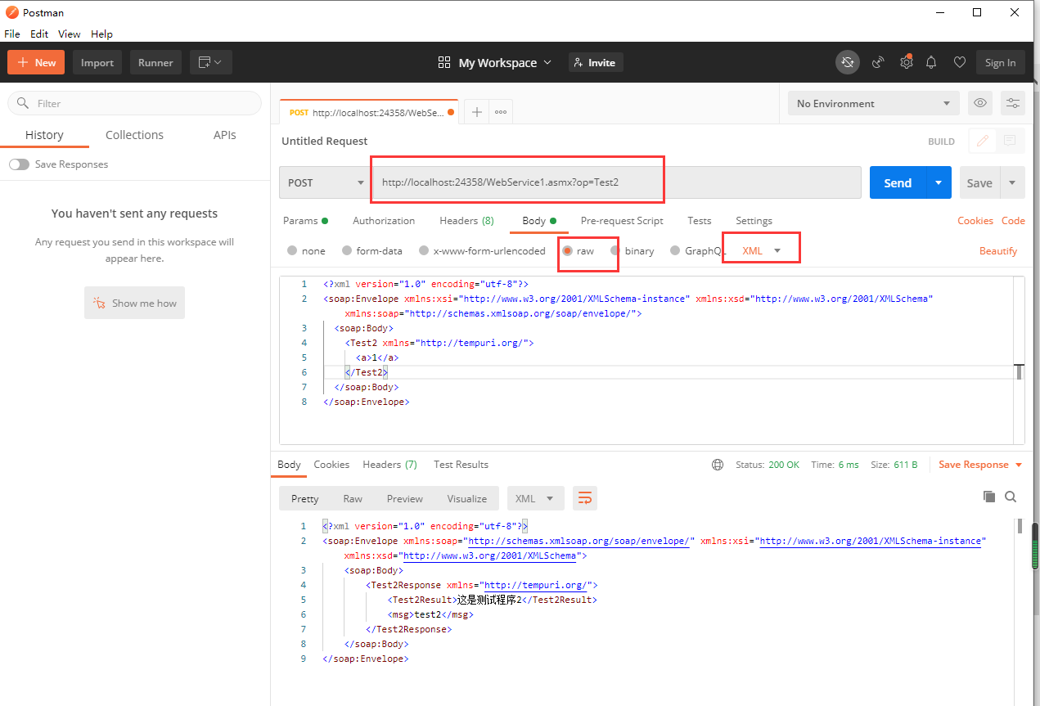
Task: Open the Collections sidebar tab
Action: tap(134, 134)
